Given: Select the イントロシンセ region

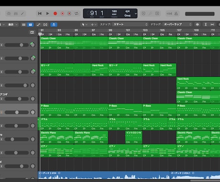Looking at the screenshot, I should pyautogui.click(x=133, y=137).
